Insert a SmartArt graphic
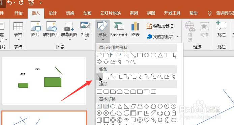234x125 pixels. point(119,29)
